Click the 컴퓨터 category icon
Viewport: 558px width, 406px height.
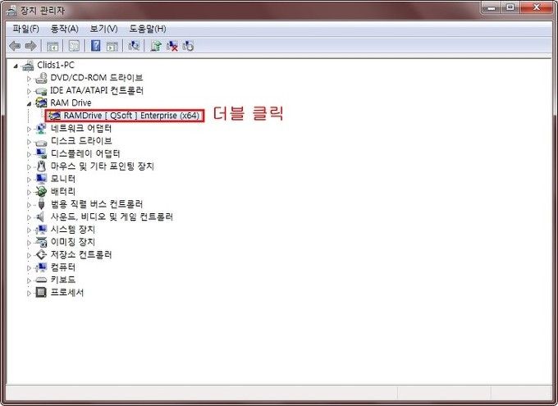(41, 267)
